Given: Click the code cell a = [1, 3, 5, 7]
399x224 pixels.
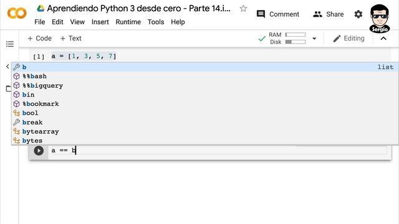Looking at the screenshot, I should pos(84,56).
